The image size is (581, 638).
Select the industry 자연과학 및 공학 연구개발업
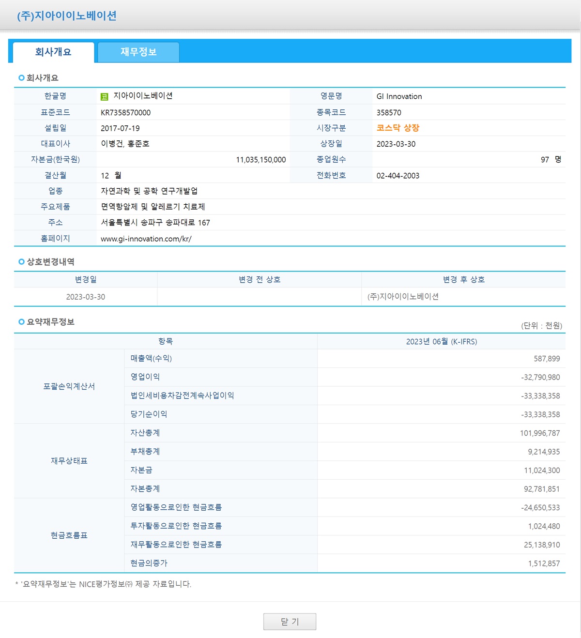point(149,191)
